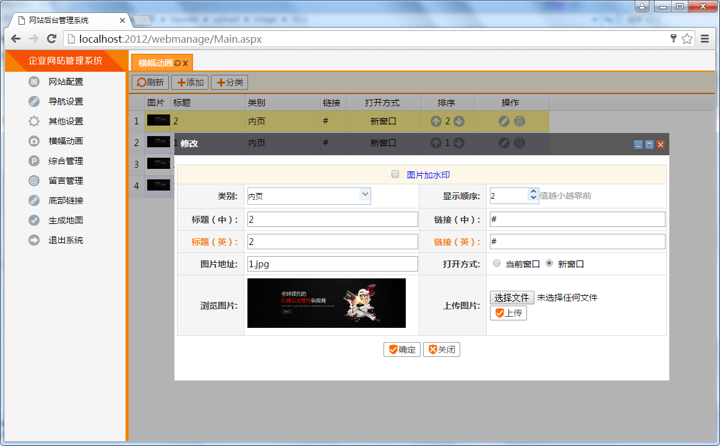Image resolution: width=720 pixels, height=446 pixels.
Task: Close the 横幅动画 tab
Action: coord(185,63)
